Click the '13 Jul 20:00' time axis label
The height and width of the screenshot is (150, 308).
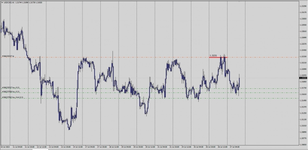[66, 147]
